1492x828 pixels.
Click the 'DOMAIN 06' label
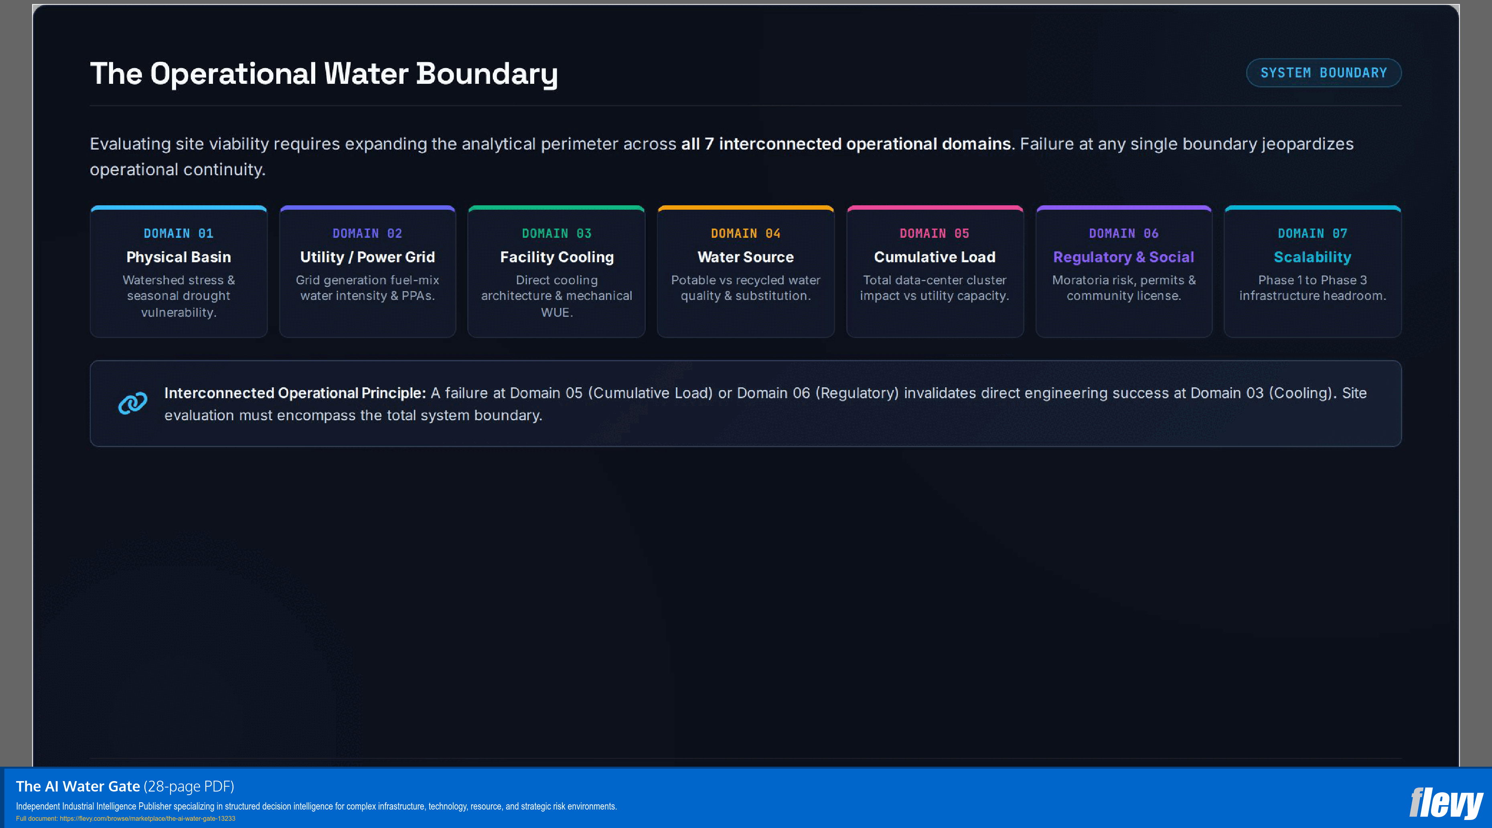coord(1124,233)
